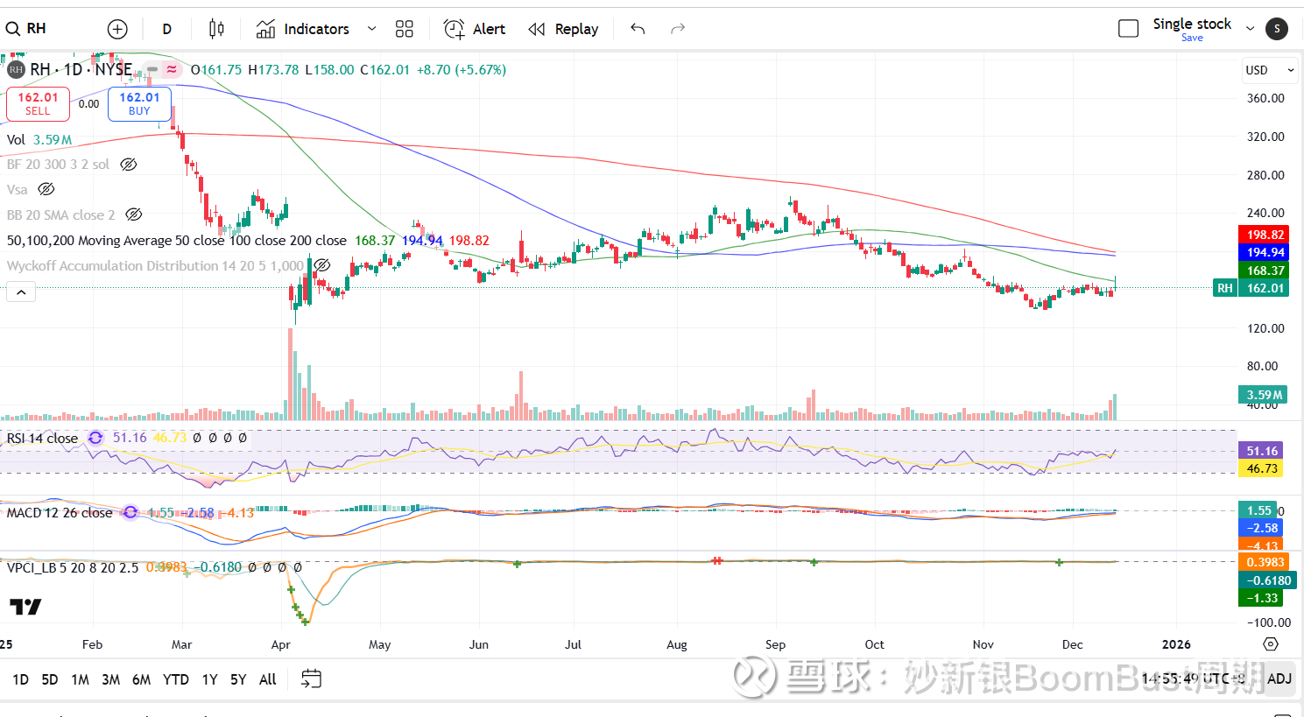This screenshot has width=1304, height=717.
Task: Click the Nov label on time axis
Action: click(x=983, y=644)
